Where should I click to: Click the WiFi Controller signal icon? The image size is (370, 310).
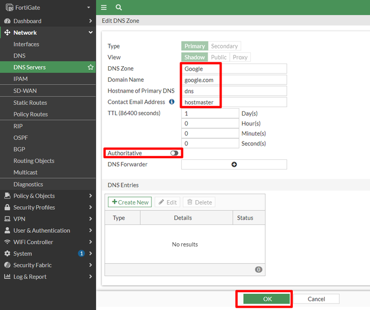click(8, 242)
